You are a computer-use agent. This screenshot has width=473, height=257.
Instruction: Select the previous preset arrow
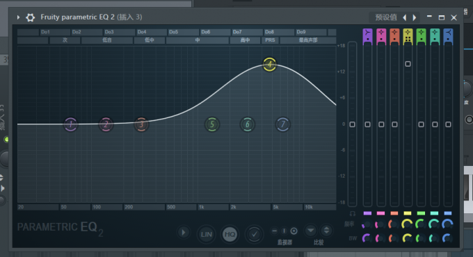coord(405,18)
